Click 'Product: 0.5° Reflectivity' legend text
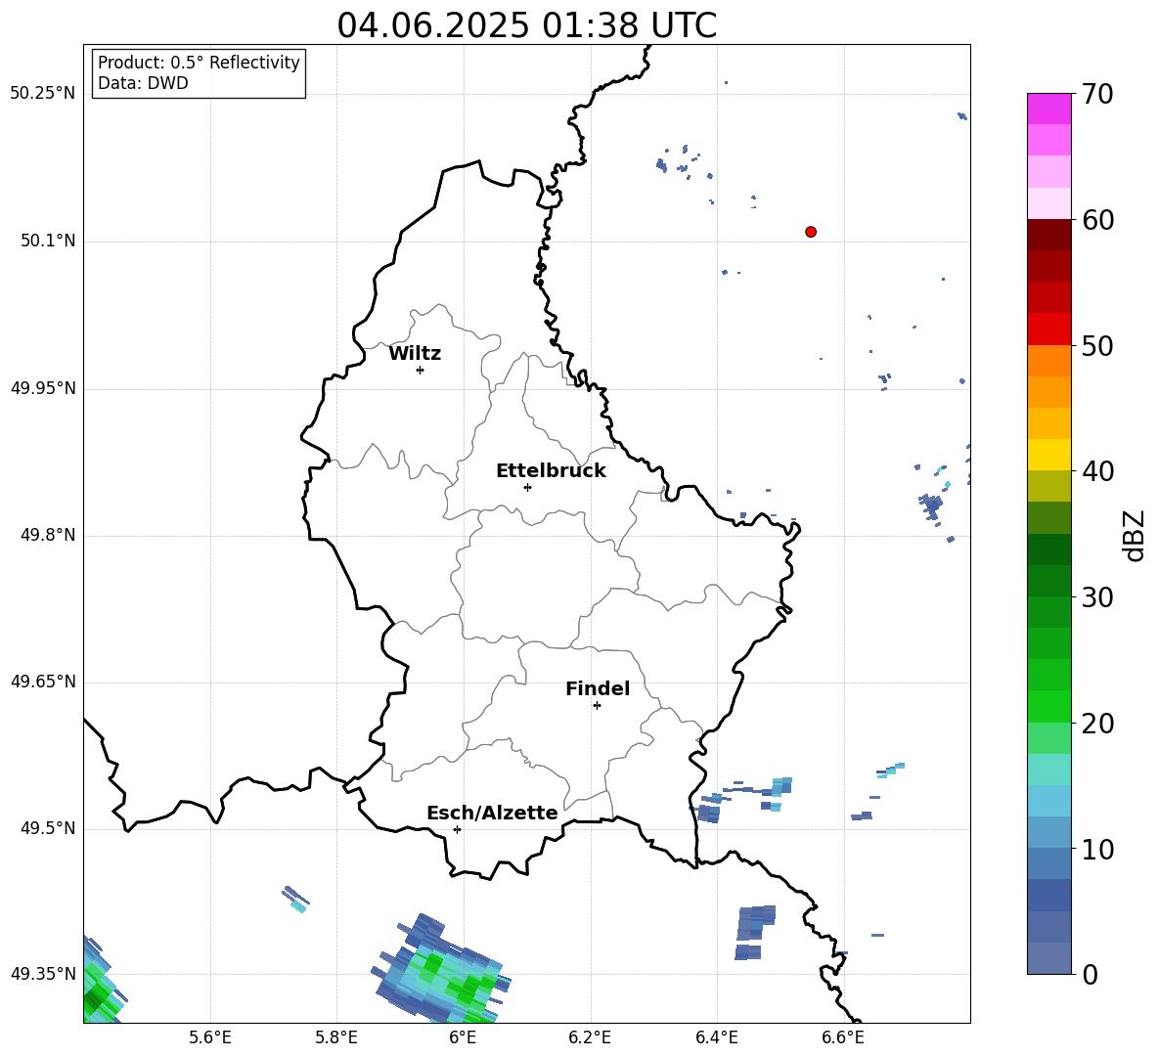 199,62
